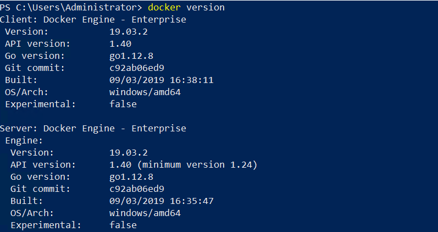Click the client Version value 19.03.2

[x=129, y=31]
